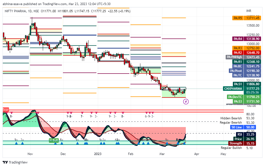Click the open price O11771.00
The width and height of the screenshot is (265, 167).
coord(48,11)
